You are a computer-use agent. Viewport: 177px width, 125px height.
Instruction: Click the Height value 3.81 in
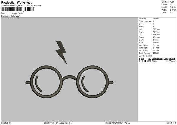(173, 7)
